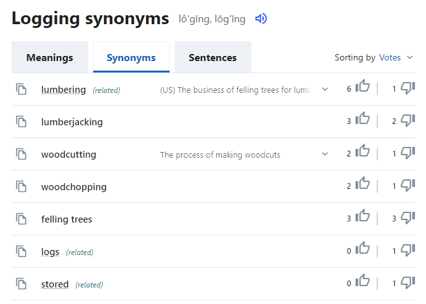Select the phrase felling trees
Screen dimensions: 426x304
(x=66, y=219)
